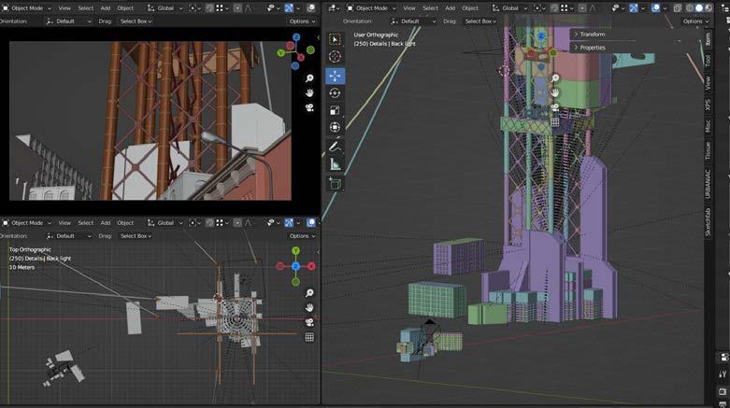This screenshot has width=730, height=408.
Task: Pick the Scale tool in the right viewport toolbar
Action: pos(335,110)
